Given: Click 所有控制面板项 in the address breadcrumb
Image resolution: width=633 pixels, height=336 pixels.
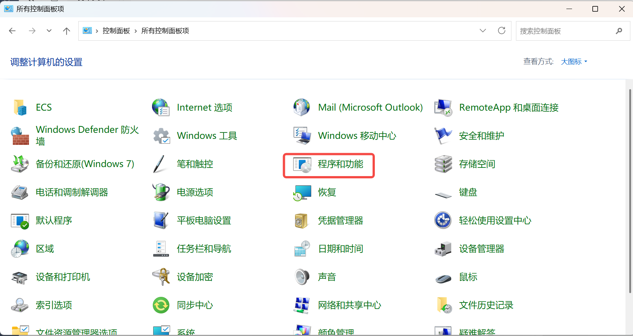Looking at the screenshot, I should [x=165, y=31].
